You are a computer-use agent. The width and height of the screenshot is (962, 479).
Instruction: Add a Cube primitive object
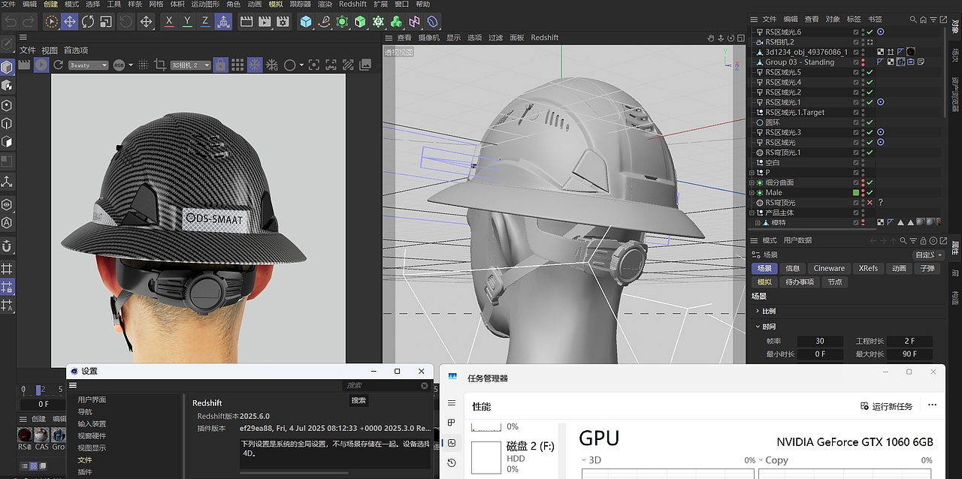click(x=306, y=22)
